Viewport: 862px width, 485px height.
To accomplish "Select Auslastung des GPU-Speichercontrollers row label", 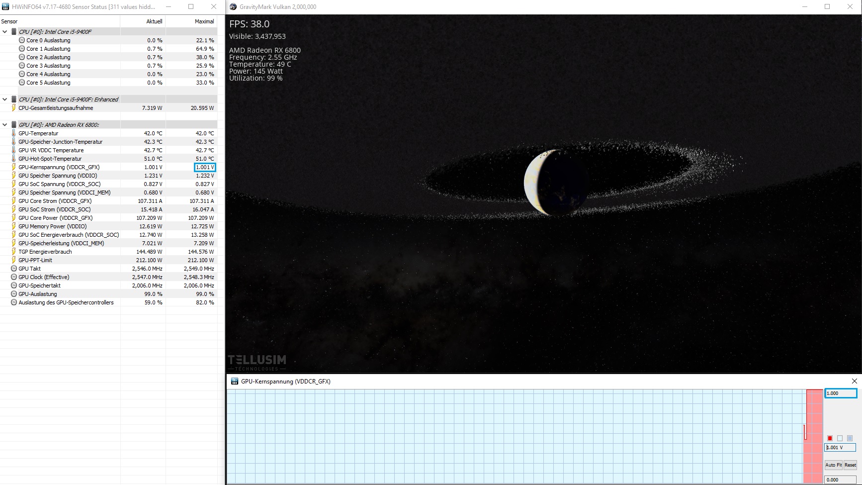I will coord(66,302).
